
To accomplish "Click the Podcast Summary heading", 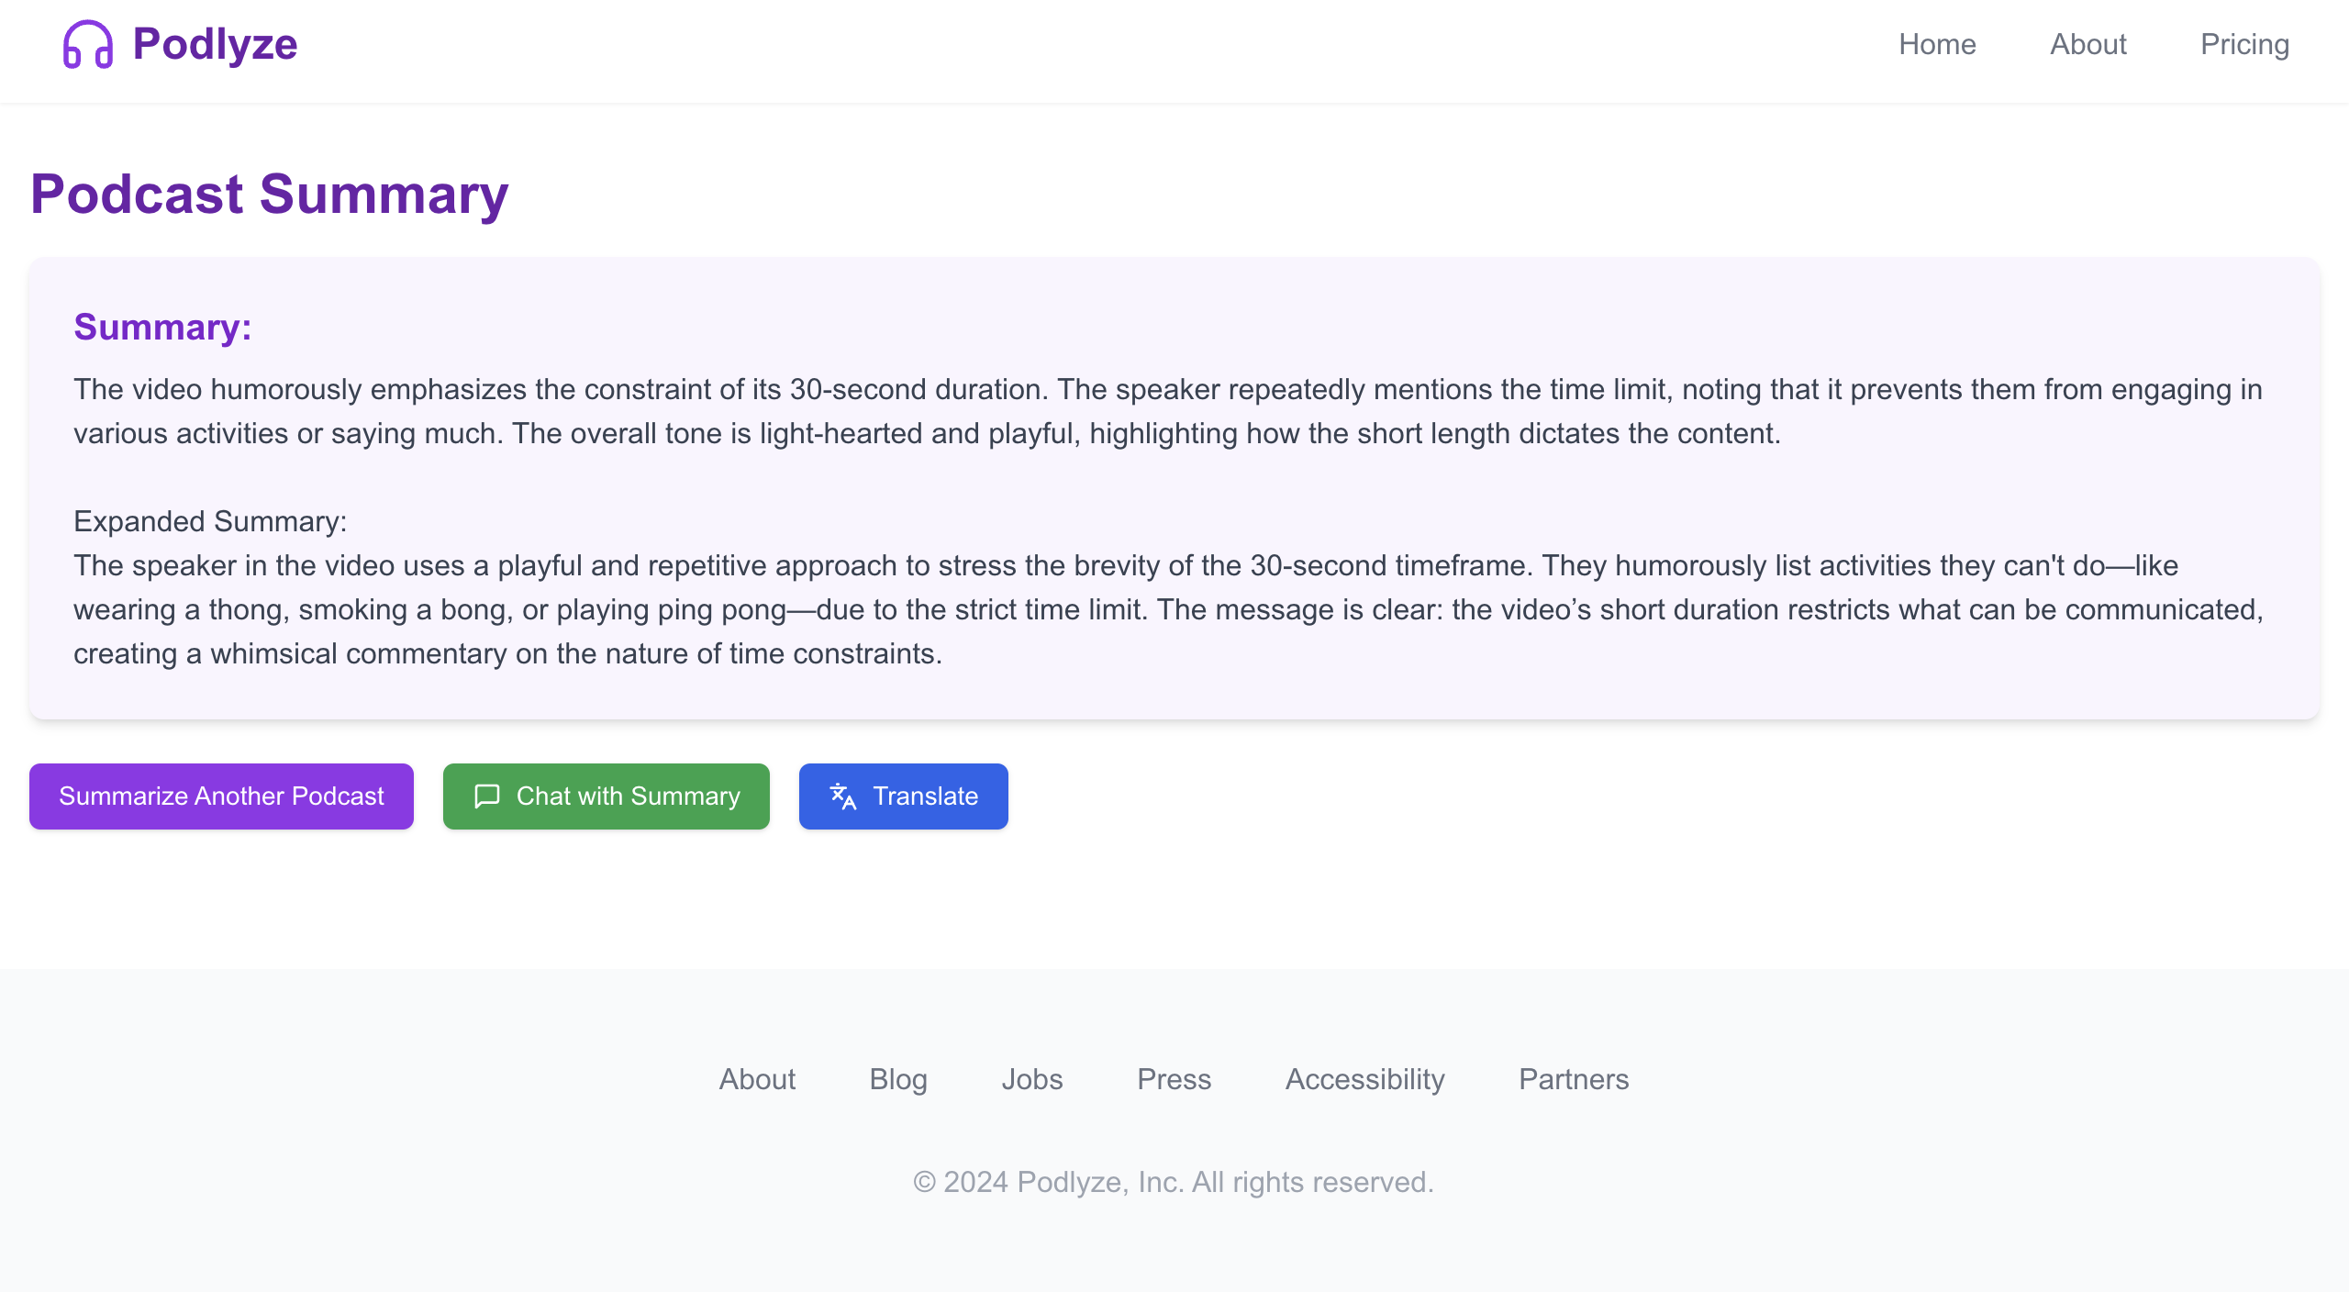I will pos(269,194).
